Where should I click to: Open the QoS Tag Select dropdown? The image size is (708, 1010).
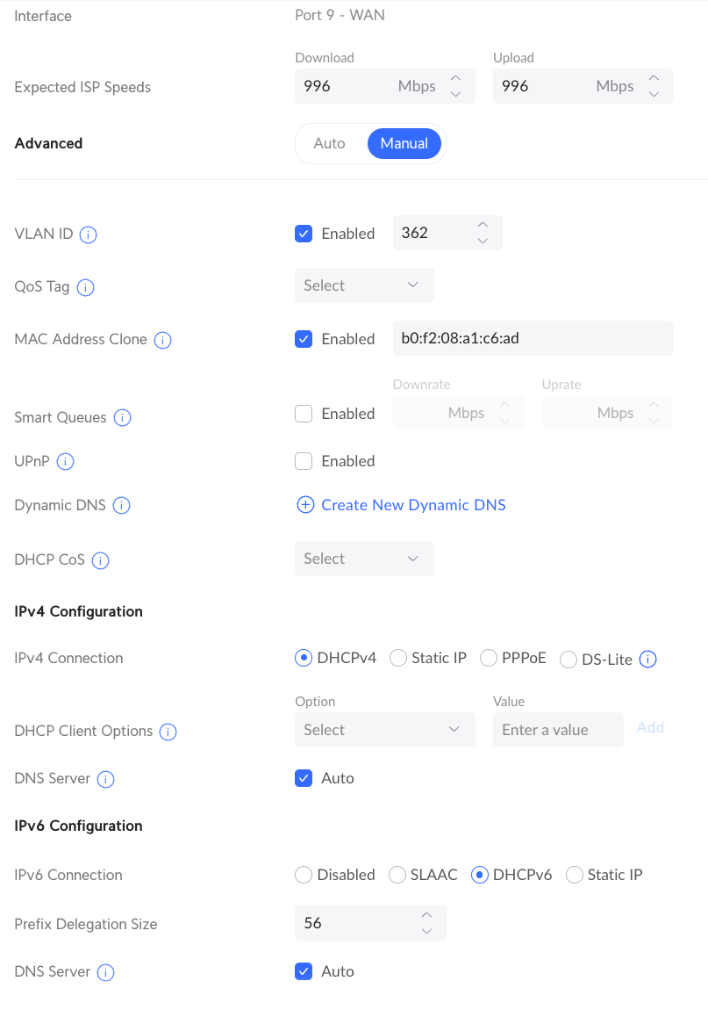tap(364, 285)
